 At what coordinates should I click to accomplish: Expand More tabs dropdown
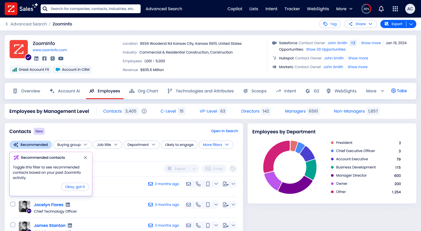pyautogui.click(x=375, y=91)
